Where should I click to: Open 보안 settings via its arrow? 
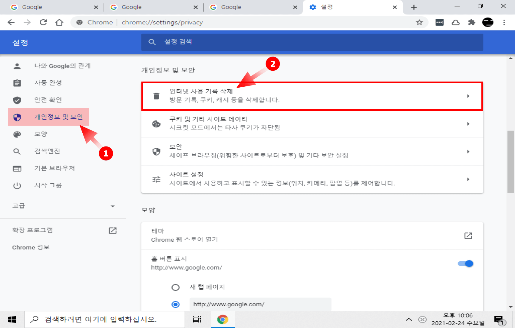468,152
